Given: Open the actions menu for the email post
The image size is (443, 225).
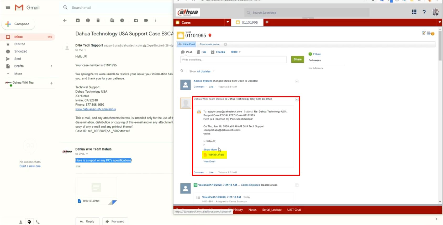Looking at the screenshot, I should click(297, 99).
